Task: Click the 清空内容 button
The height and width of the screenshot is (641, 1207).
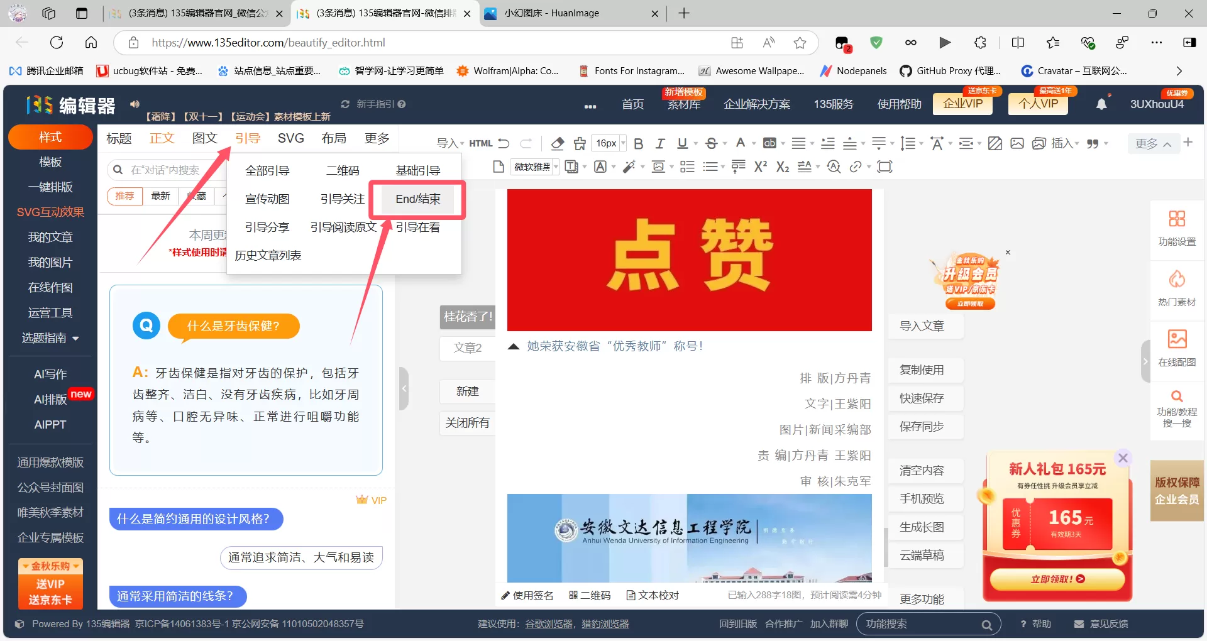Action: coord(923,470)
